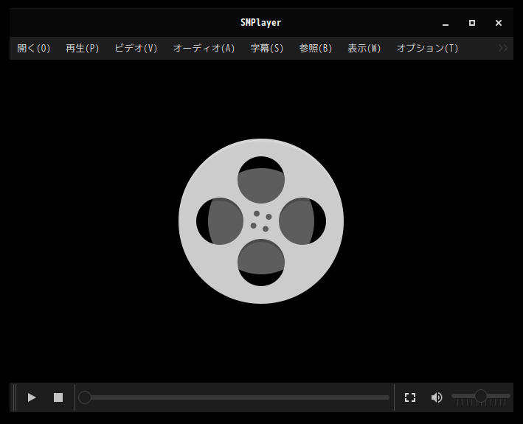This screenshot has width=523, height=424.
Task: Open the 再生(P) menu
Action: click(x=83, y=49)
